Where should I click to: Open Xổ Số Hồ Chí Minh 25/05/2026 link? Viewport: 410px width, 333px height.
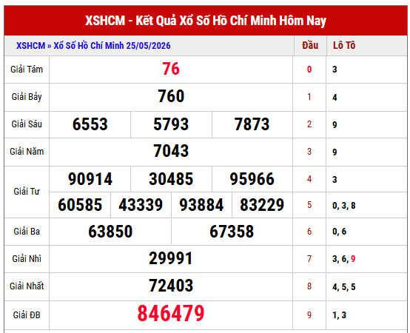(112, 46)
